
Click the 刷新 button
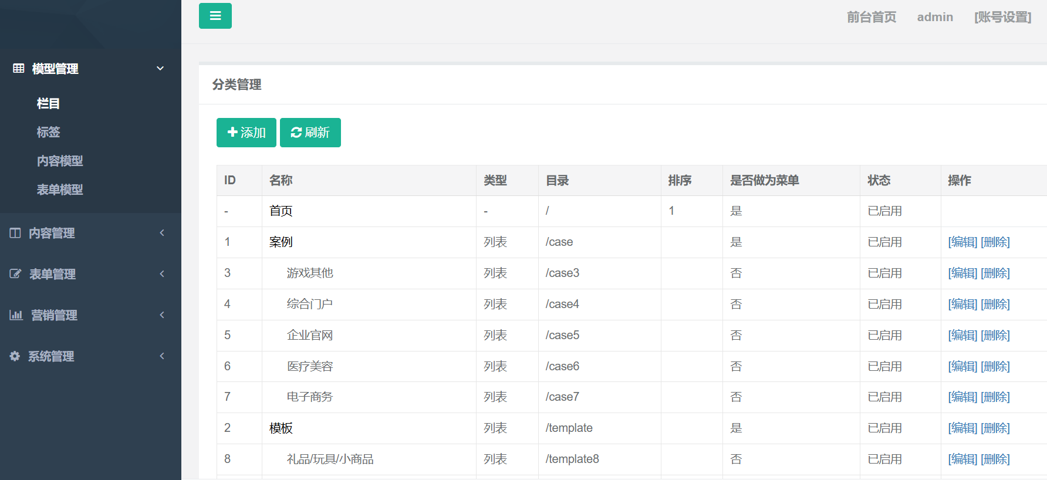point(310,133)
